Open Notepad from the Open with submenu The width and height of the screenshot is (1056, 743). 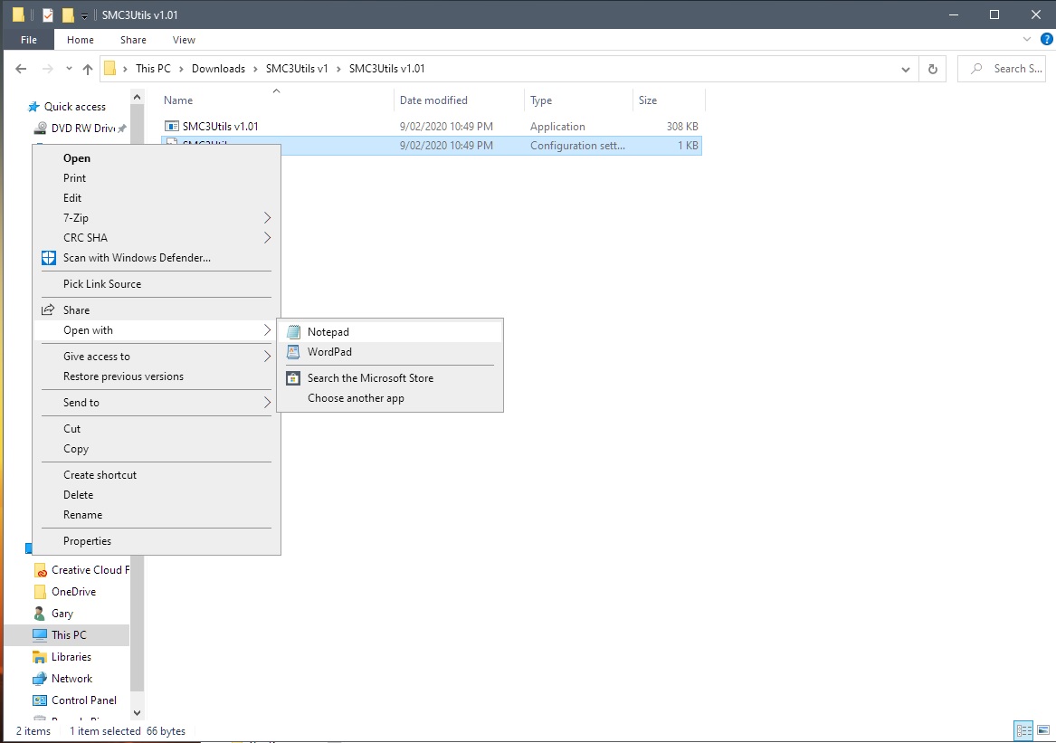tap(390, 331)
